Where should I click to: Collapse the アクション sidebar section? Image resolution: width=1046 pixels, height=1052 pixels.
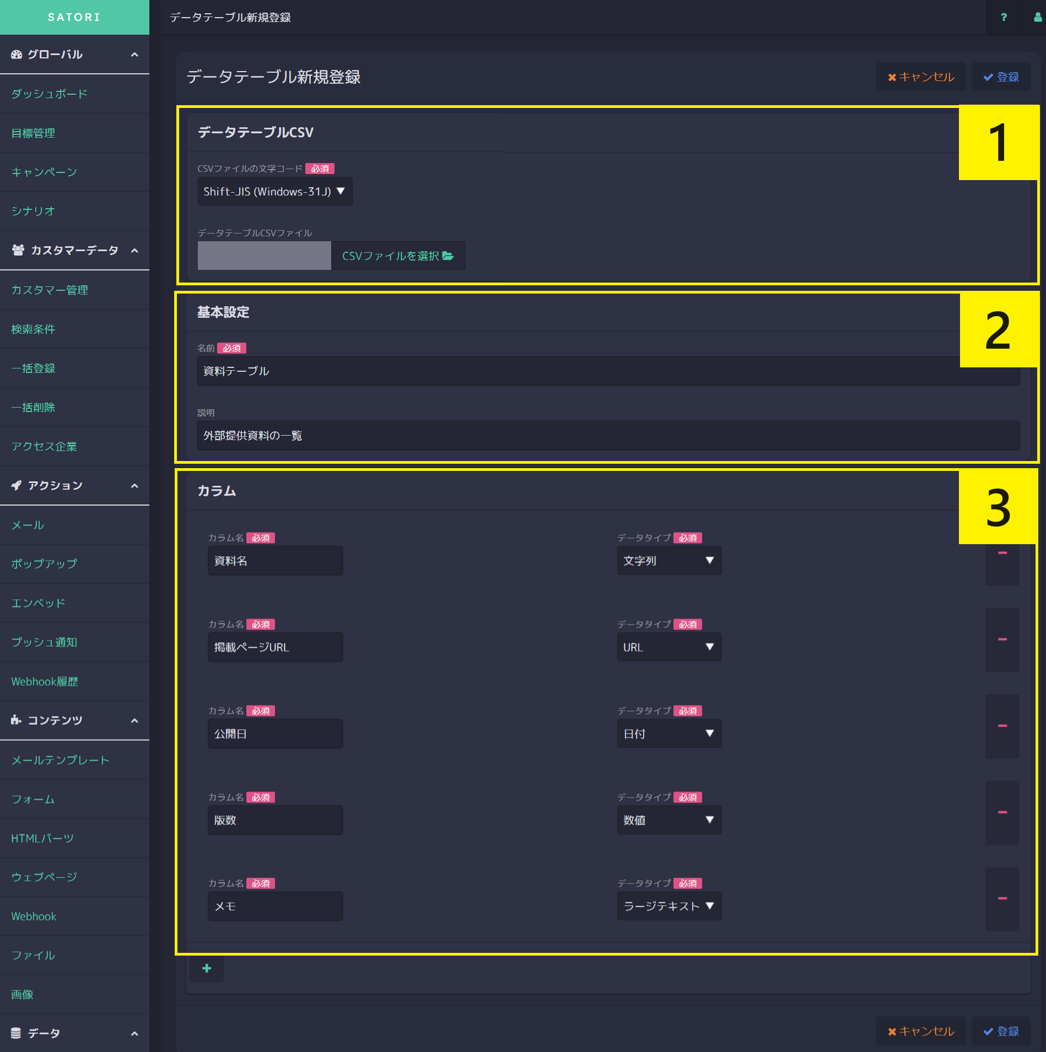134,486
